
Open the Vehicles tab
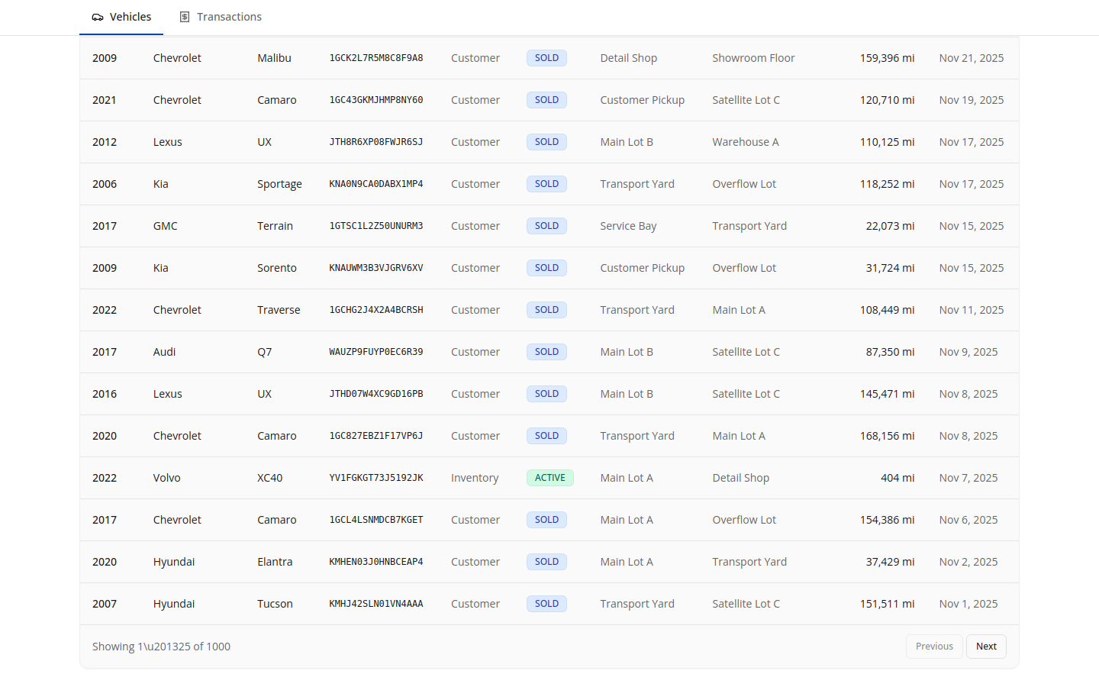(121, 17)
